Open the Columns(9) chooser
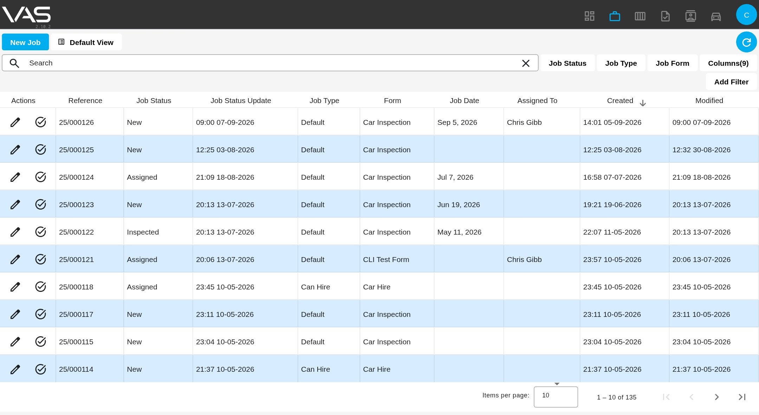The height and width of the screenshot is (415, 759). (728, 63)
